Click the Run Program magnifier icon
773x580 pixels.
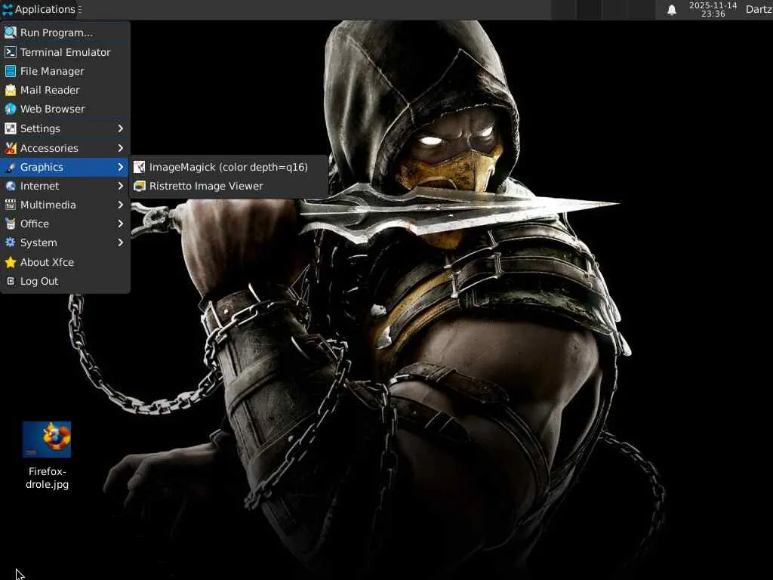tap(11, 32)
